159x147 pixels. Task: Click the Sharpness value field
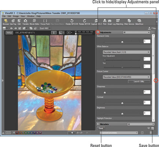click(x=147, y=92)
